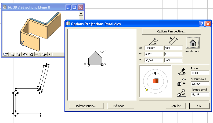Image resolution: width=213 pixels, height=123 pixels.
Task: Confirm the dialog with OK
Action: (199, 106)
